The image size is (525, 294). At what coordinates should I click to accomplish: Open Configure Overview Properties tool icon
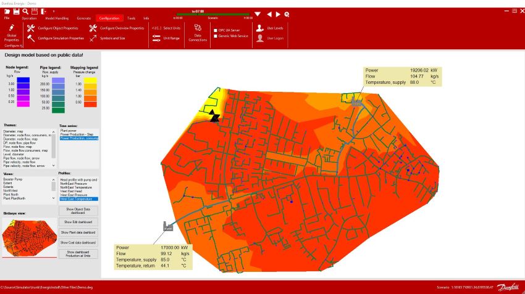pyautogui.click(x=93, y=28)
